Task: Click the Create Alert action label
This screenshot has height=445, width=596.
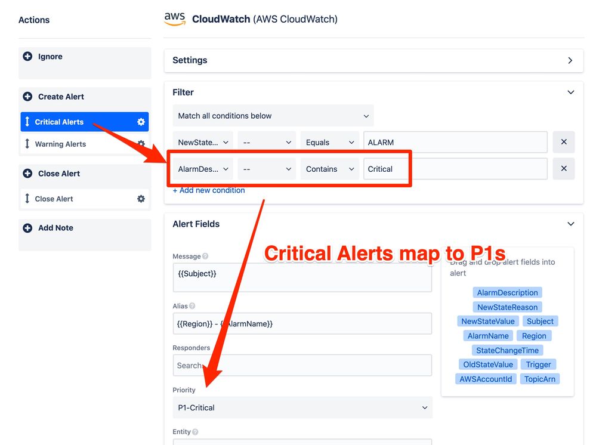Action: (61, 97)
